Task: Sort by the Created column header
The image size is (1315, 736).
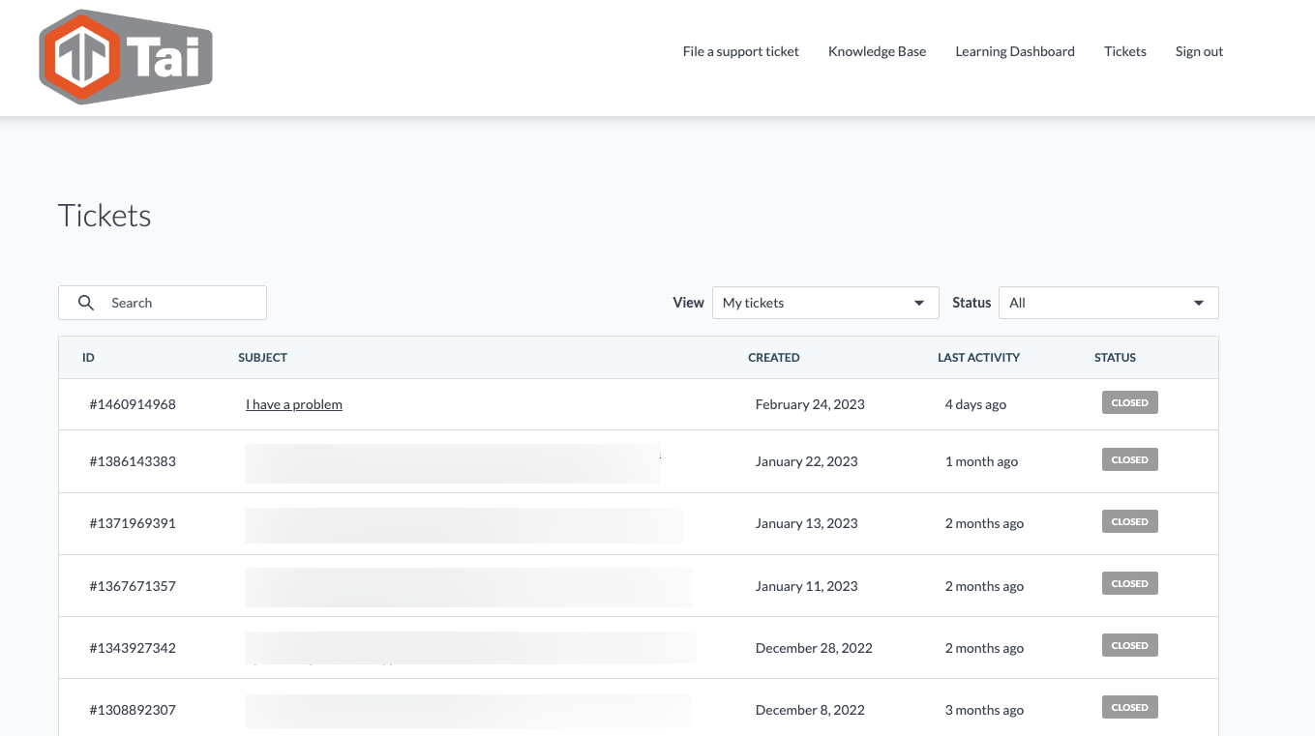Action: 773,358
